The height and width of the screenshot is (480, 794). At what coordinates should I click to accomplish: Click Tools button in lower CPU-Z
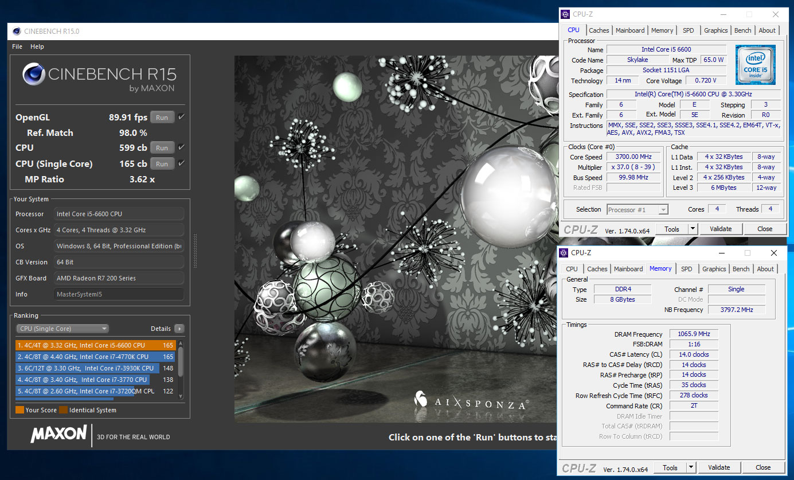670,467
